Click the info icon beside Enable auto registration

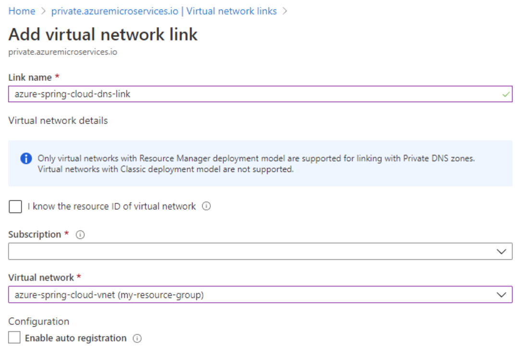tap(137, 338)
